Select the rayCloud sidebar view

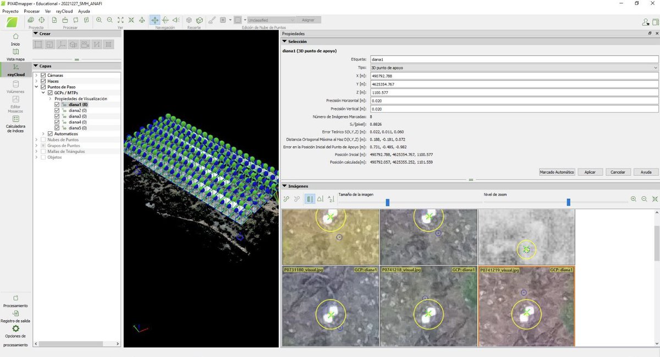pos(15,70)
